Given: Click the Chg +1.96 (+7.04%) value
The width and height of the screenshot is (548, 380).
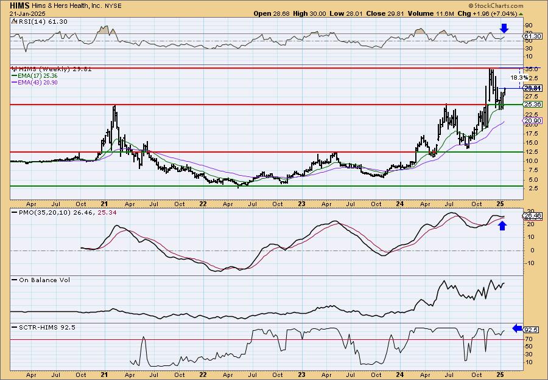Looking at the screenshot, I should [487, 13].
